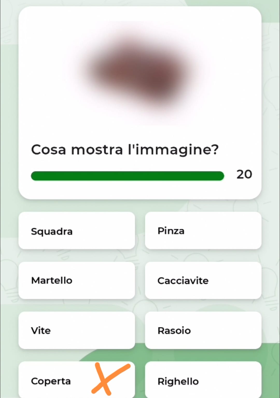Click the Vite label text

pyautogui.click(x=41, y=331)
